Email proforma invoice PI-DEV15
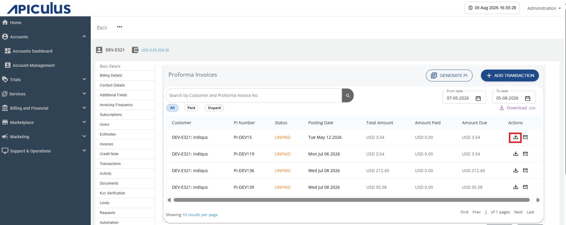This screenshot has height=225, width=566. click(526, 137)
